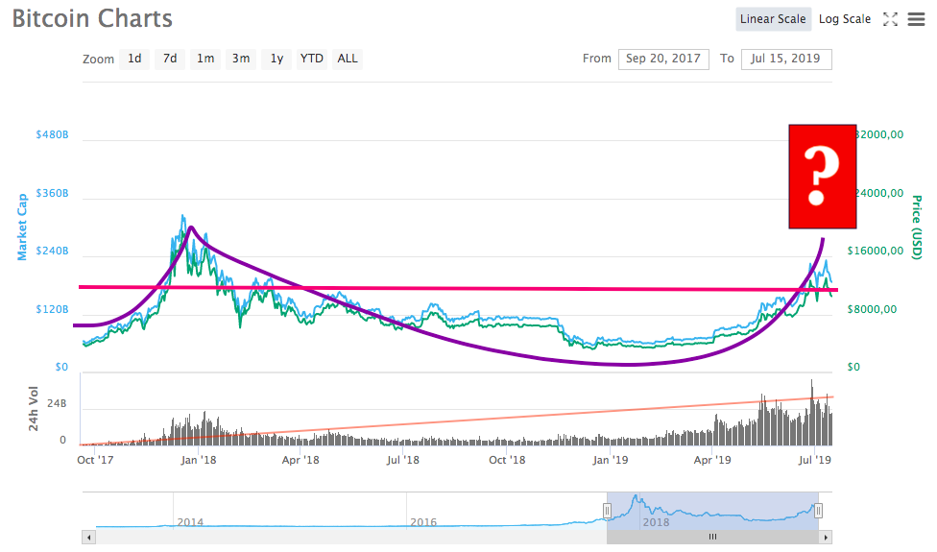The height and width of the screenshot is (552, 937).
Task: Set zoom to 7d
Action: pos(170,59)
